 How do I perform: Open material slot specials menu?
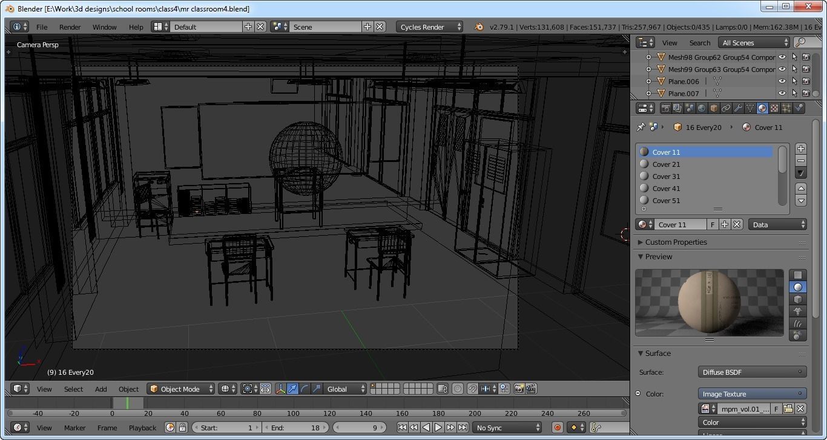coord(801,173)
